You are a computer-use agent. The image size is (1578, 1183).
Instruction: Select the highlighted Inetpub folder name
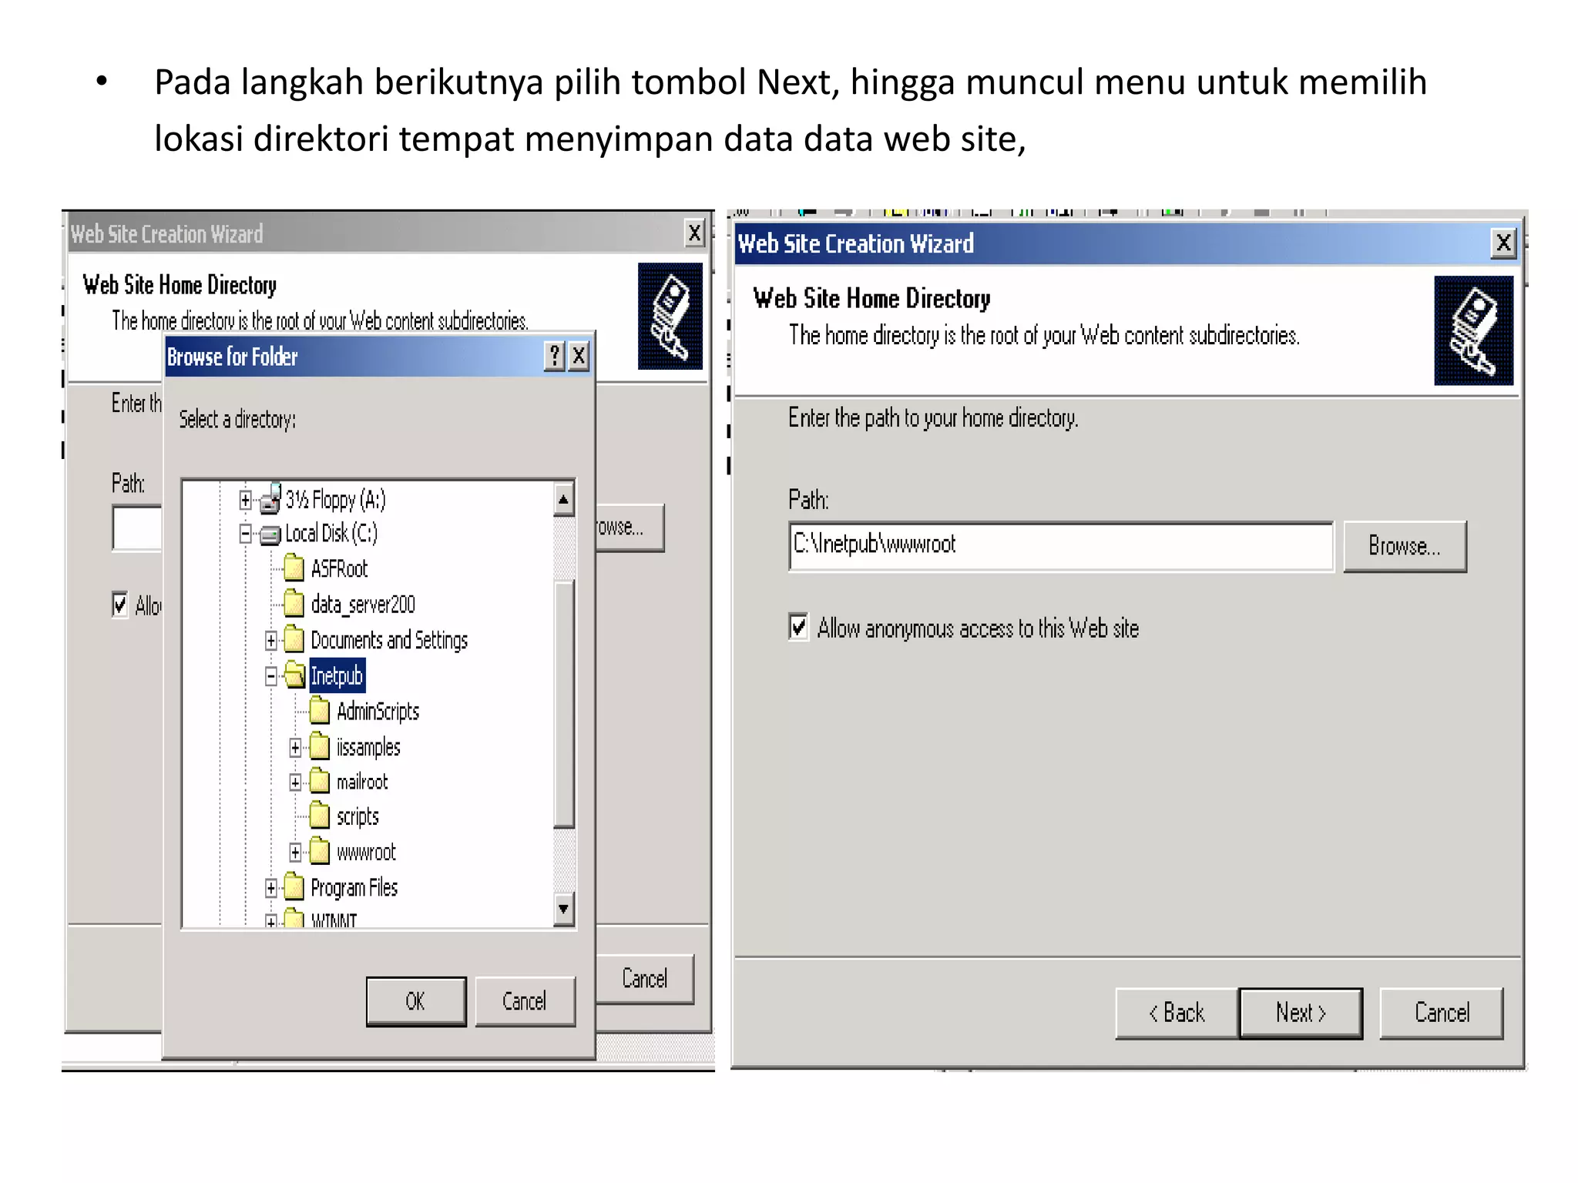337,675
